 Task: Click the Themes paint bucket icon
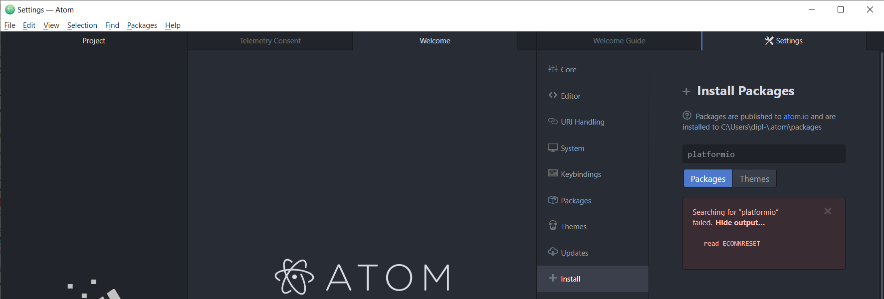553,225
